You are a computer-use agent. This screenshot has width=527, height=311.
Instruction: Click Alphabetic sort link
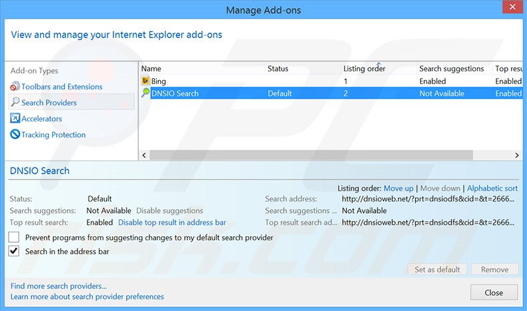click(x=492, y=189)
